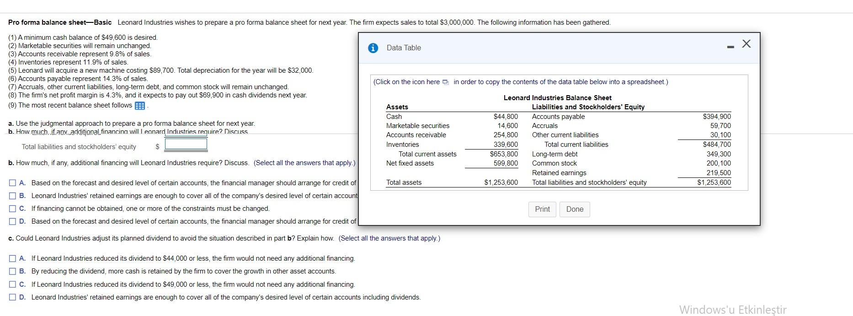Check part c option A, dividend $44,000 or less

(x=13, y=258)
